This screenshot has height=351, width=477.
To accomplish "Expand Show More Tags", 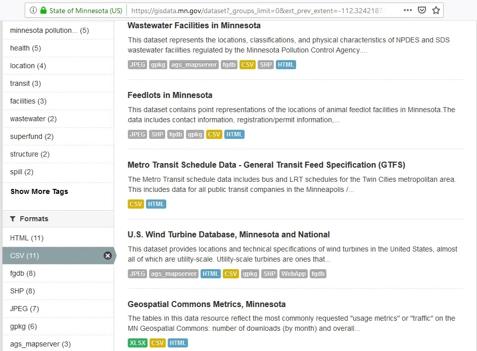I will (39, 191).
